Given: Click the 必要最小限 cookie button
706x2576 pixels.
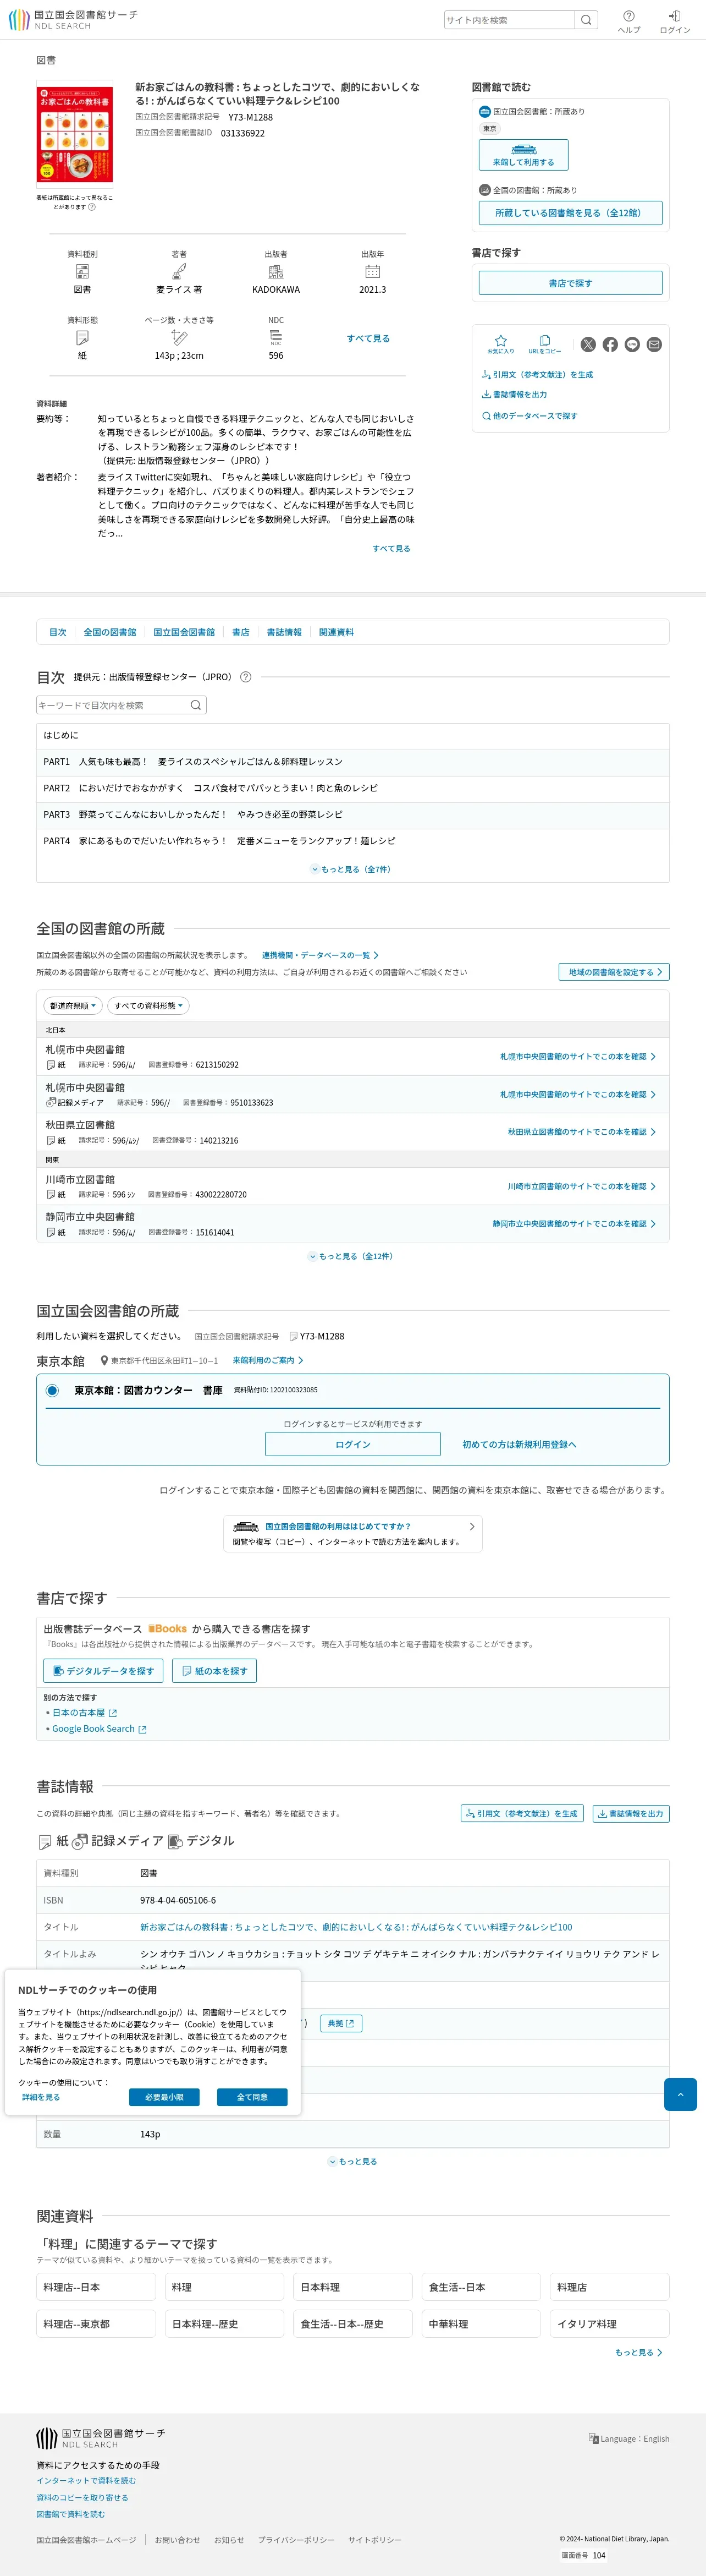Looking at the screenshot, I should click(x=164, y=2097).
